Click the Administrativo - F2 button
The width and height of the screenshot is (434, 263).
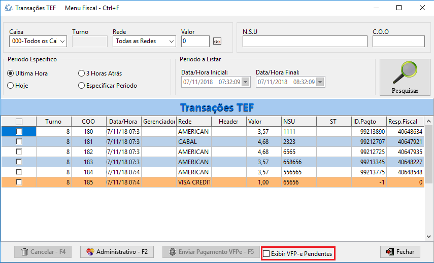point(117,252)
